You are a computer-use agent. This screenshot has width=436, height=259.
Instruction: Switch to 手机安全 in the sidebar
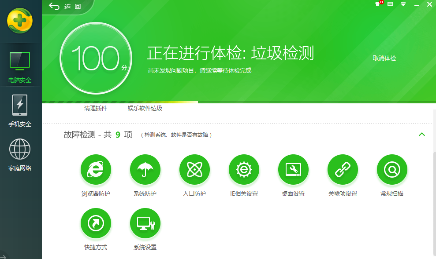pos(19,110)
